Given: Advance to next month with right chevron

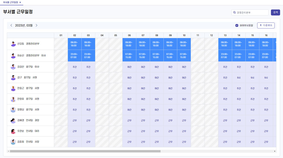Looking at the screenshot, I should 36,25.
